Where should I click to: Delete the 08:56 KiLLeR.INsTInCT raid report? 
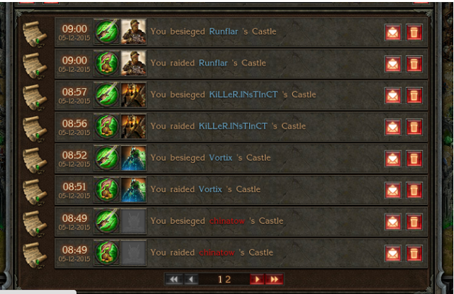tap(414, 127)
